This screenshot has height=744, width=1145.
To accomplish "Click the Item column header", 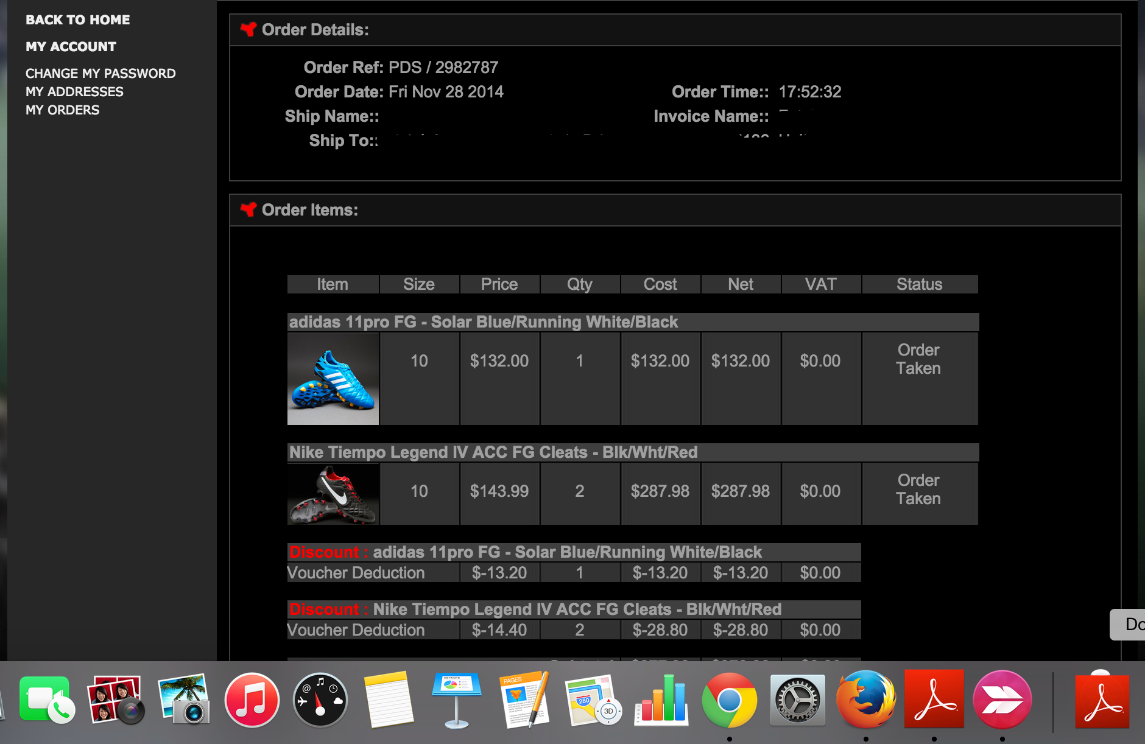I will click(333, 284).
